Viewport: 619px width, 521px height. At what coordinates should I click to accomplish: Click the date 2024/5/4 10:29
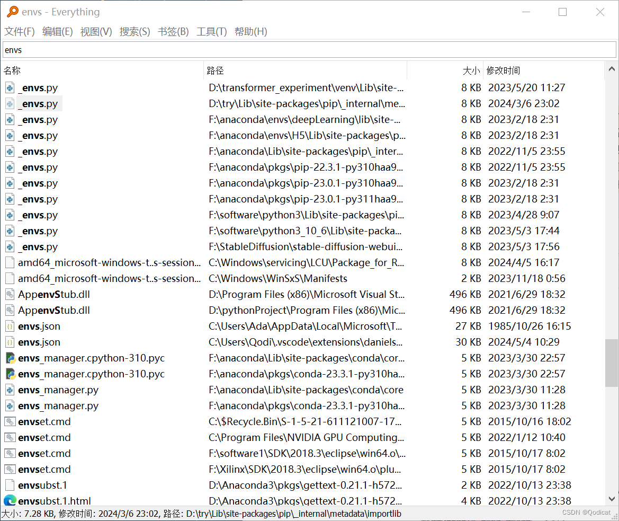coord(524,342)
